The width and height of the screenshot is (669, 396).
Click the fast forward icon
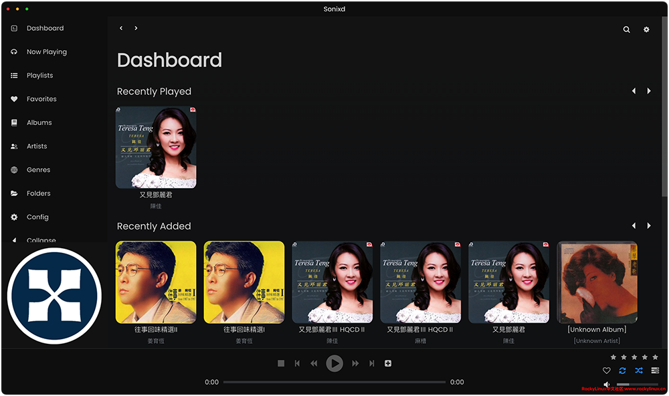pos(355,363)
